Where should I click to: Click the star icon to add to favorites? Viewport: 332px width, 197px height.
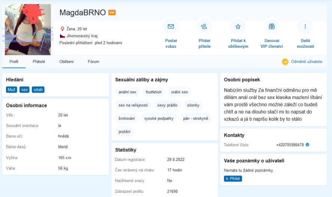coord(238,26)
